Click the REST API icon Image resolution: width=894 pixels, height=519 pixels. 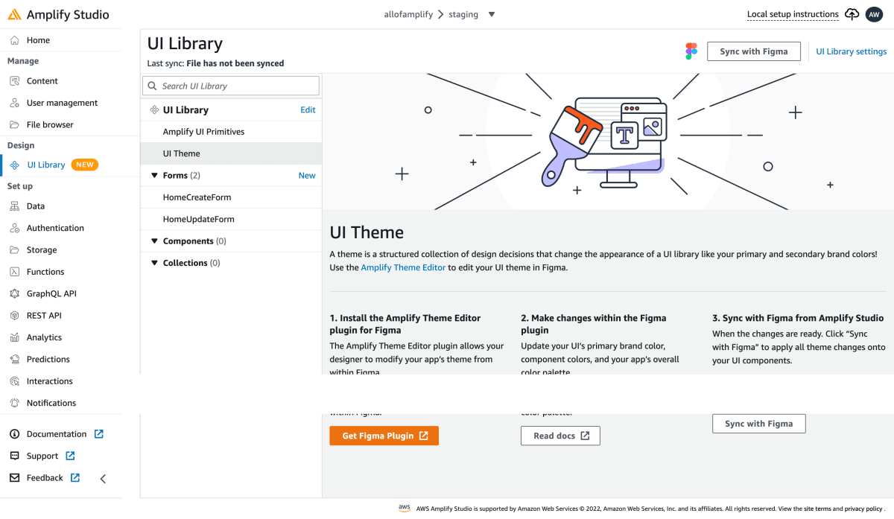(x=15, y=316)
